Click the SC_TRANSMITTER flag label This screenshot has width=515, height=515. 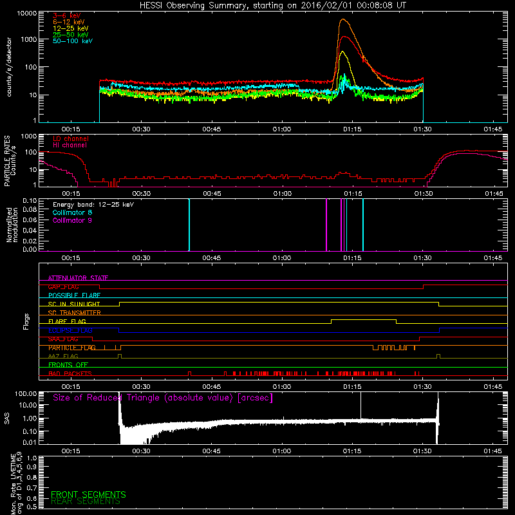click(x=74, y=313)
